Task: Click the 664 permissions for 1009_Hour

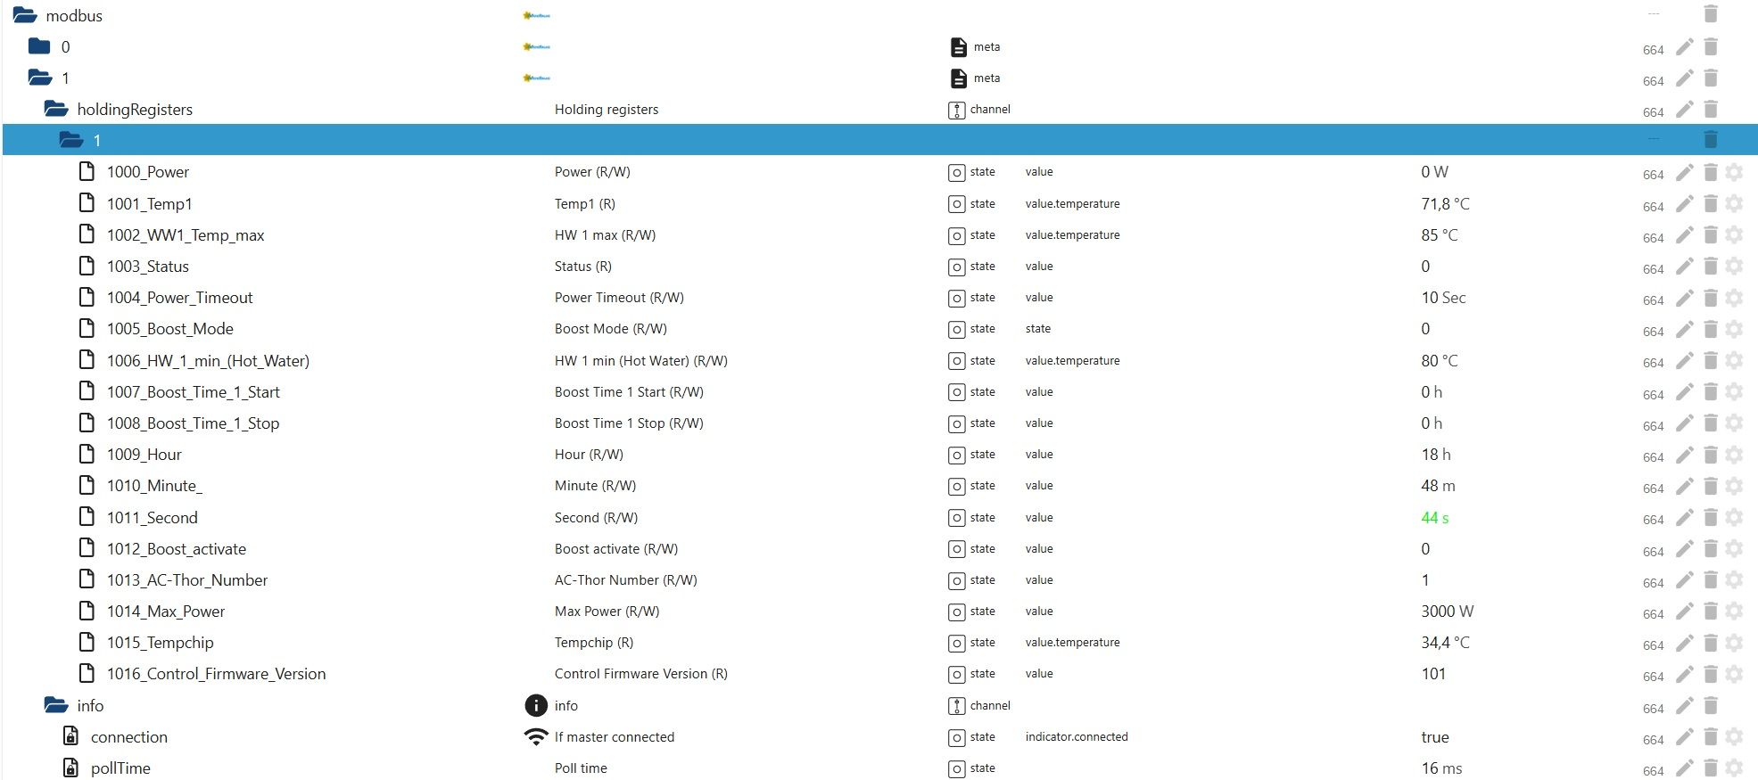Action: (1653, 456)
